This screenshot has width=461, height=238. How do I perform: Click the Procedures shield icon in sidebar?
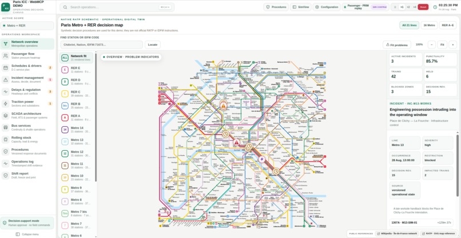click(x=5, y=151)
